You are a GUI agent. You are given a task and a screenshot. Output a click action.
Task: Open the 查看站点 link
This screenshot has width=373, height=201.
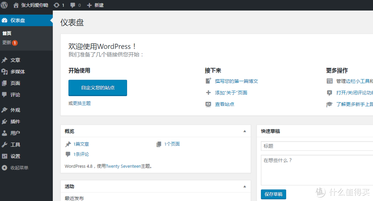coord(224,104)
